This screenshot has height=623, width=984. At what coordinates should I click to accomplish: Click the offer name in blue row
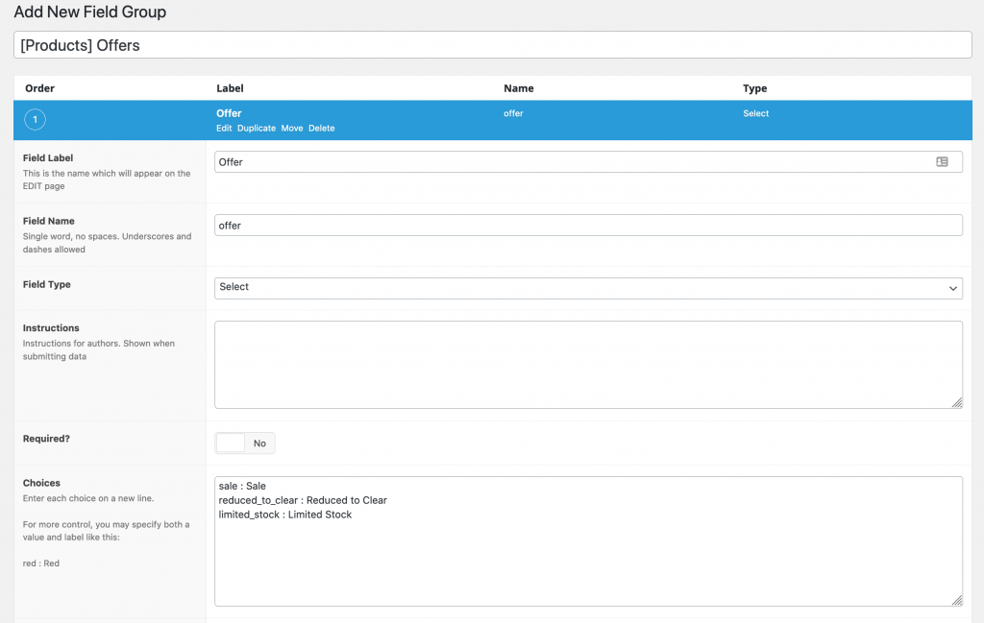coord(513,113)
